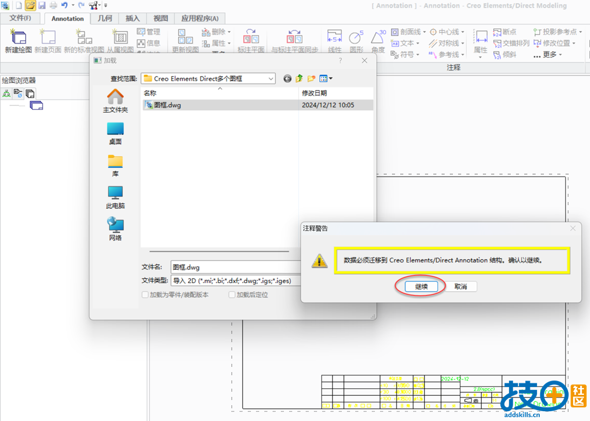Expand the 投影参考点 dropdown
Viewport: 590px width, 421px height.
(x=581, y=32)
